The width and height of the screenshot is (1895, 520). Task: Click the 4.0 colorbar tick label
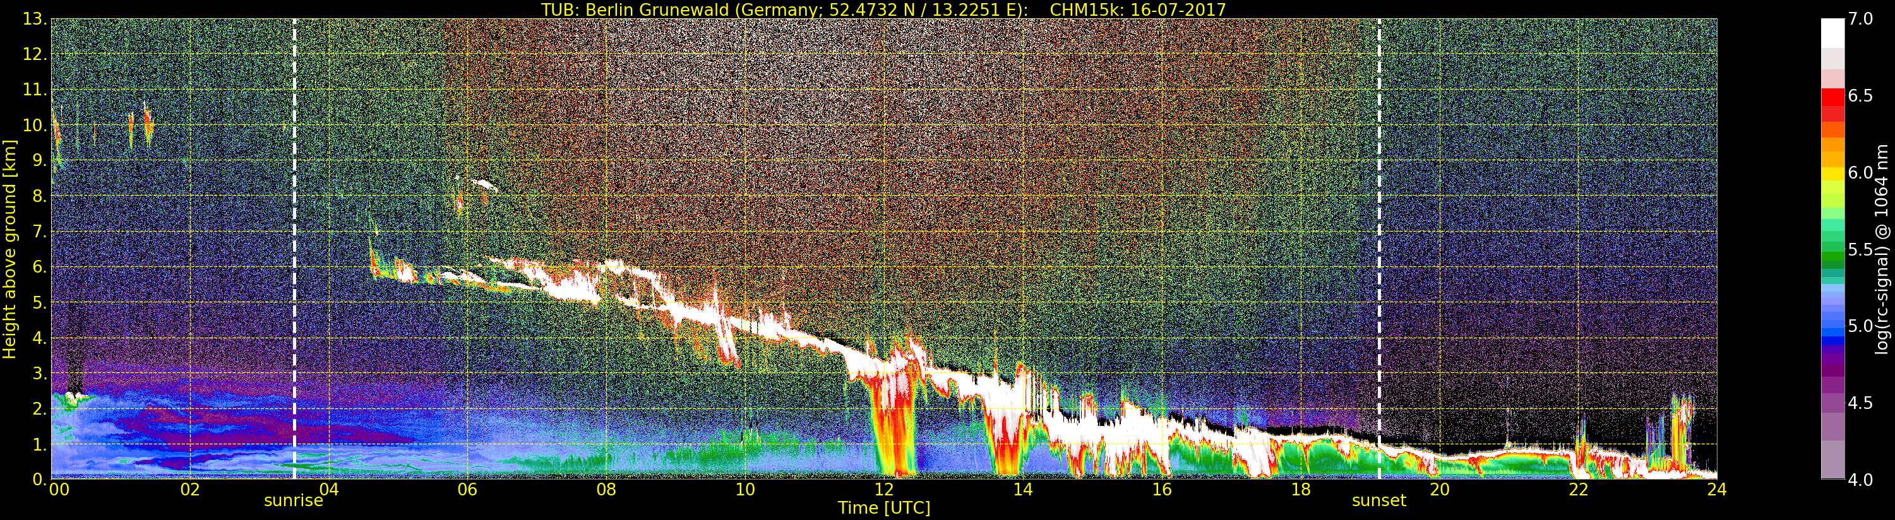pos(1860,480)
